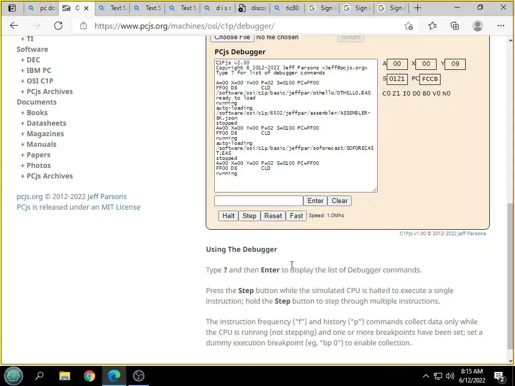This screenshot has width=515, height=386.
Task: Switch to Edge in the taskbar
Action: click(114, 375)
